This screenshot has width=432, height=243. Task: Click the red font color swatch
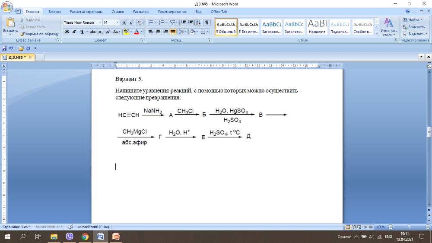[136, 32]
